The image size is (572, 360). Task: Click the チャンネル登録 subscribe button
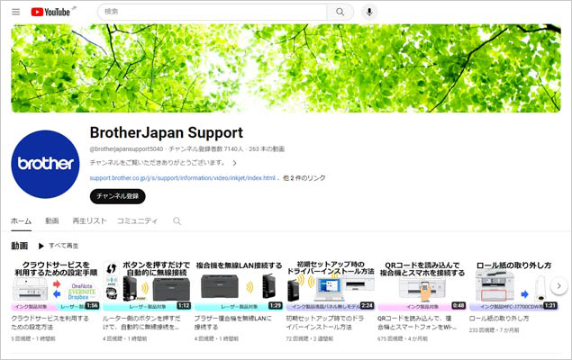click(x=117, y=196)
